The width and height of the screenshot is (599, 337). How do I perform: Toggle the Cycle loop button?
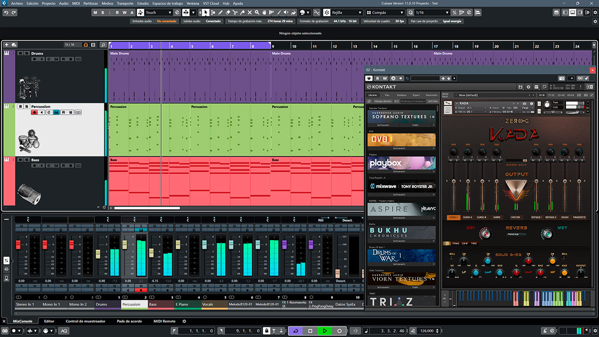296,331
